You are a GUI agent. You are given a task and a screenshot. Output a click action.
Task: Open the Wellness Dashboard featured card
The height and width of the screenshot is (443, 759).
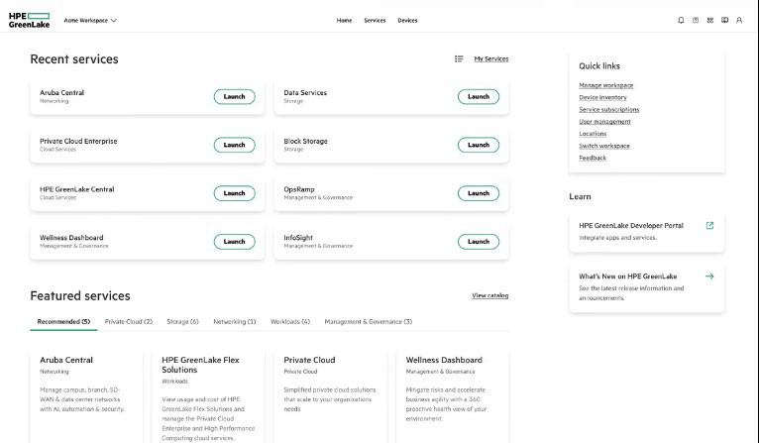(452, 397)
